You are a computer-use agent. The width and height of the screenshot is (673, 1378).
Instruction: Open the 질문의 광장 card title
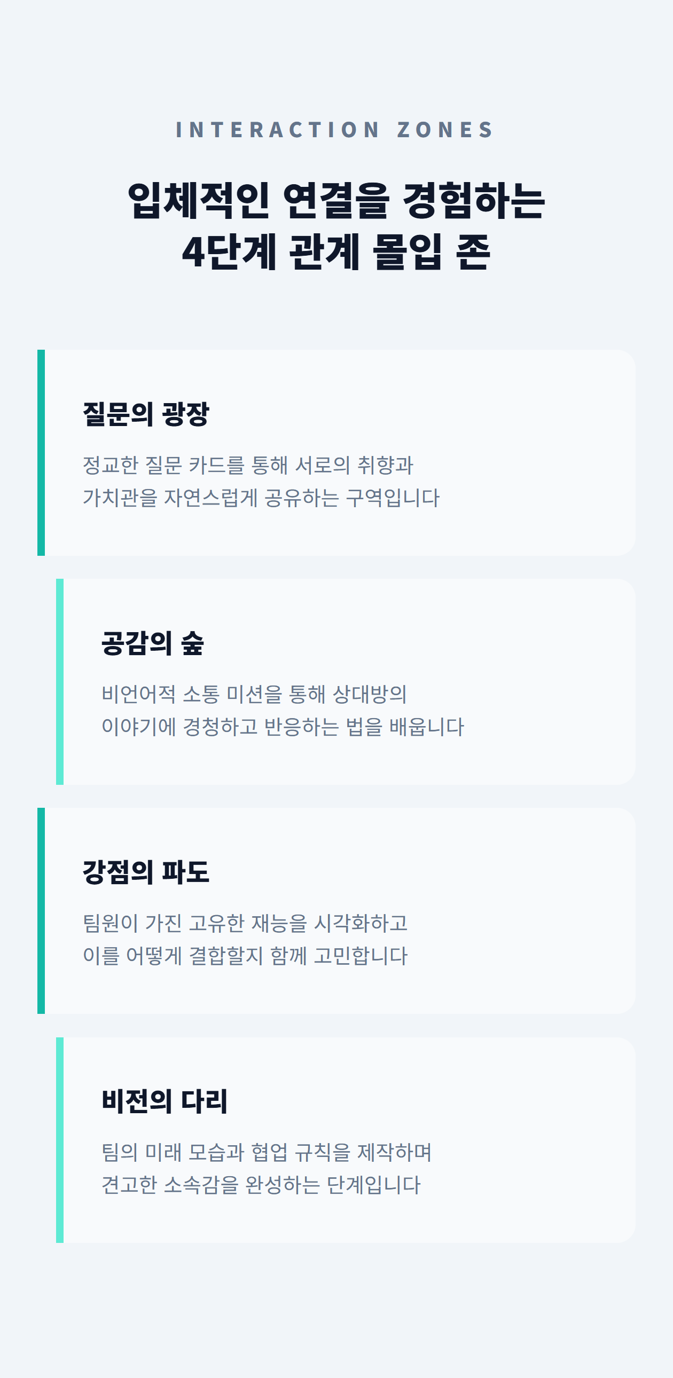coord(145,414)
